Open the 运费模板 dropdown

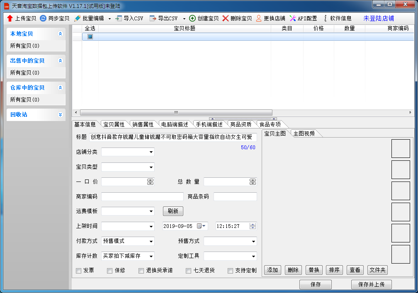[x=151, y=211]
